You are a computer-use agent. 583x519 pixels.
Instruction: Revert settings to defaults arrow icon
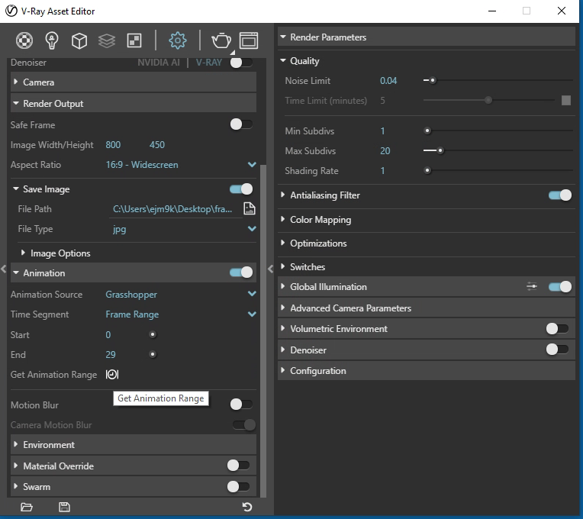tap(247, 507)
